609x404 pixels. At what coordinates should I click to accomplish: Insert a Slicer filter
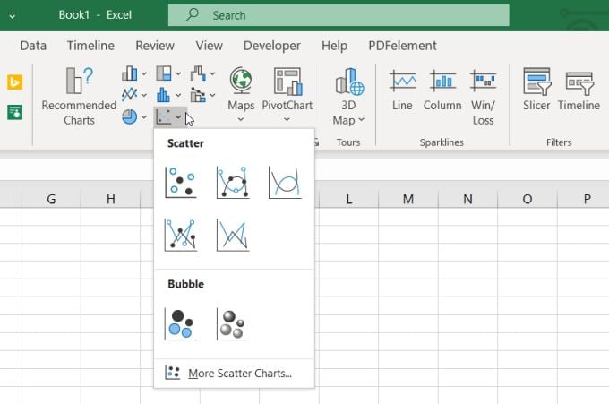click(x=536, y=90)
